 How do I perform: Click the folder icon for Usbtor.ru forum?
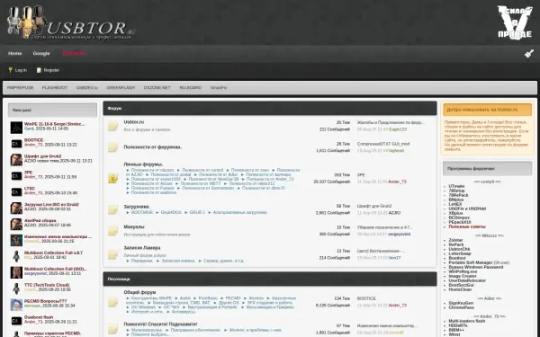click(x=112, y=126)
